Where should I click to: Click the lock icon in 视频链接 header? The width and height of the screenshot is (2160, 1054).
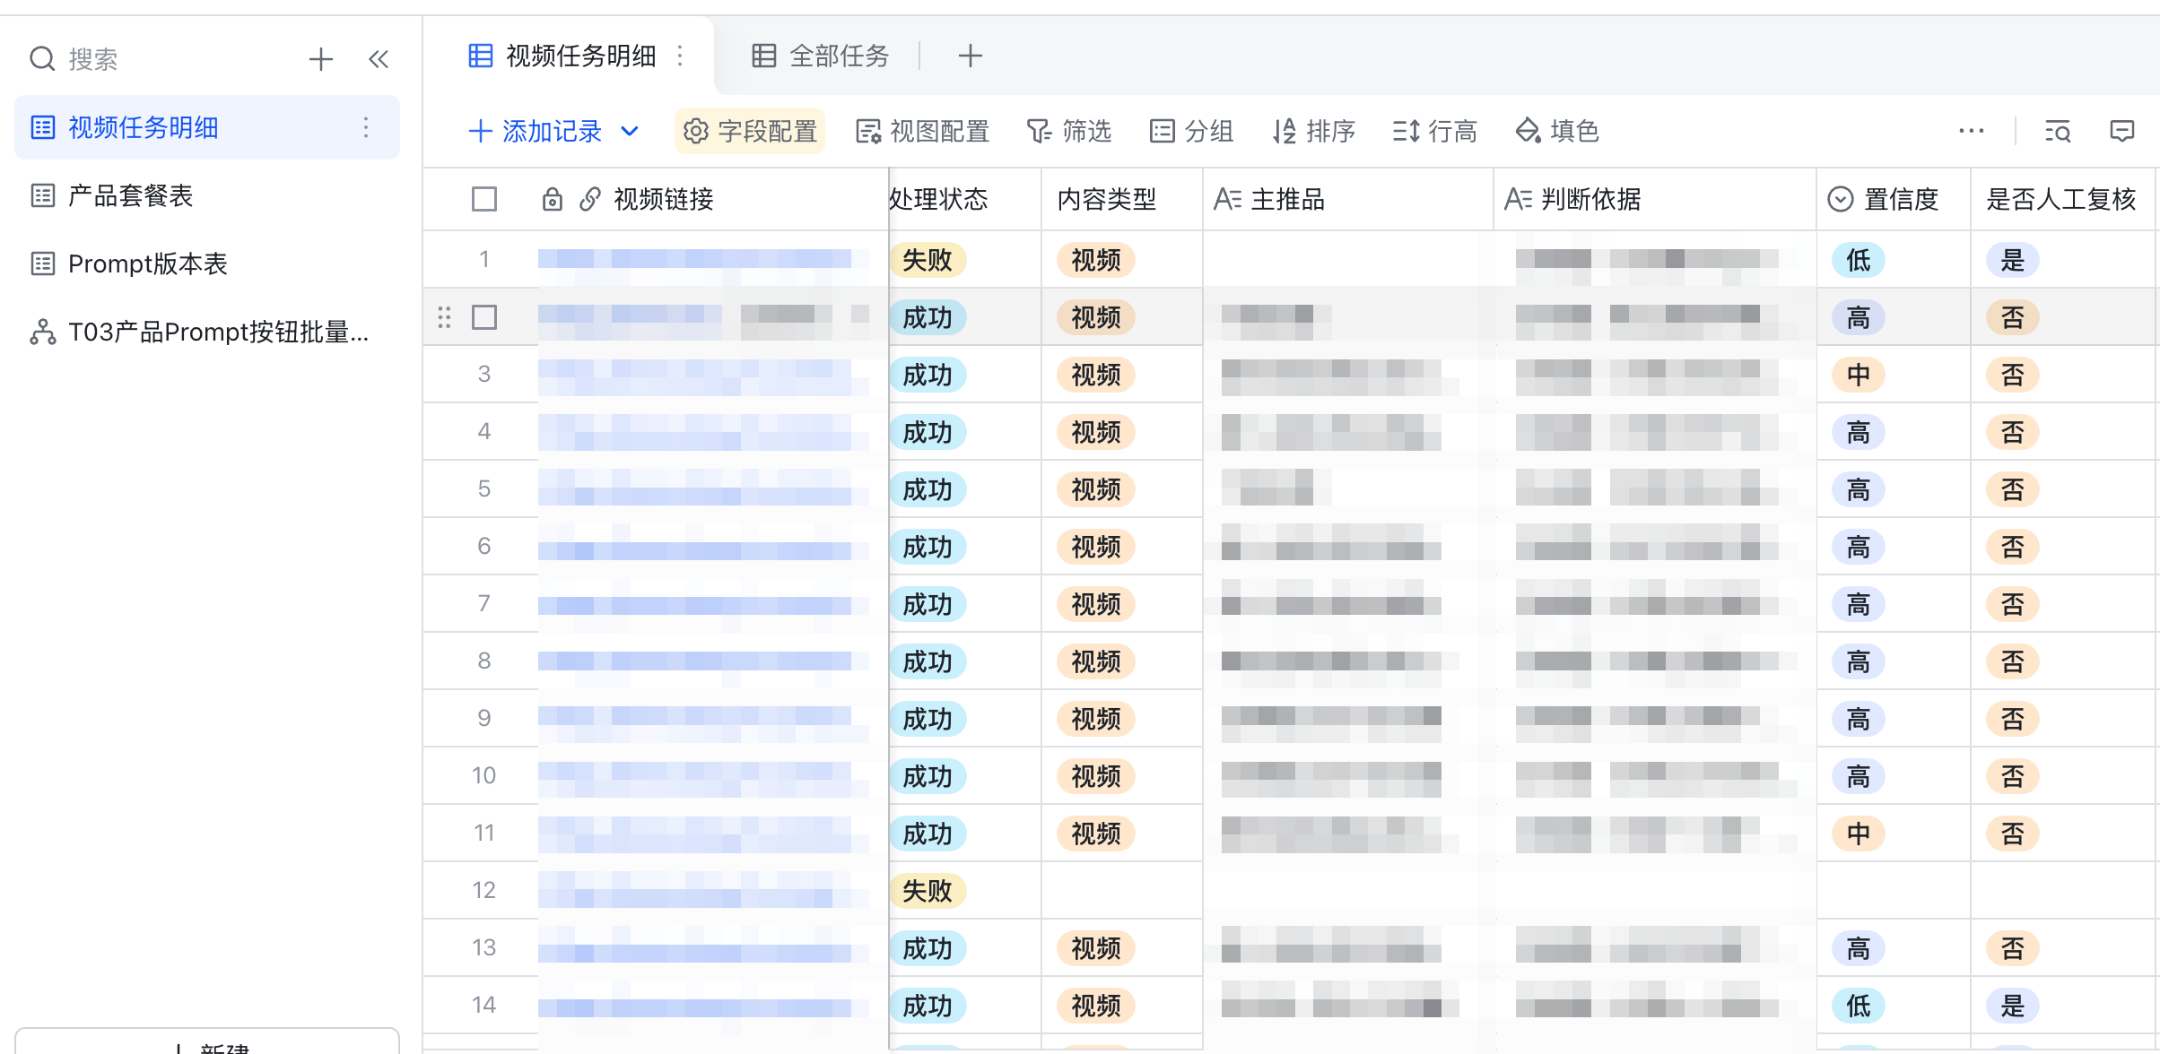click(x=553, y=199)
